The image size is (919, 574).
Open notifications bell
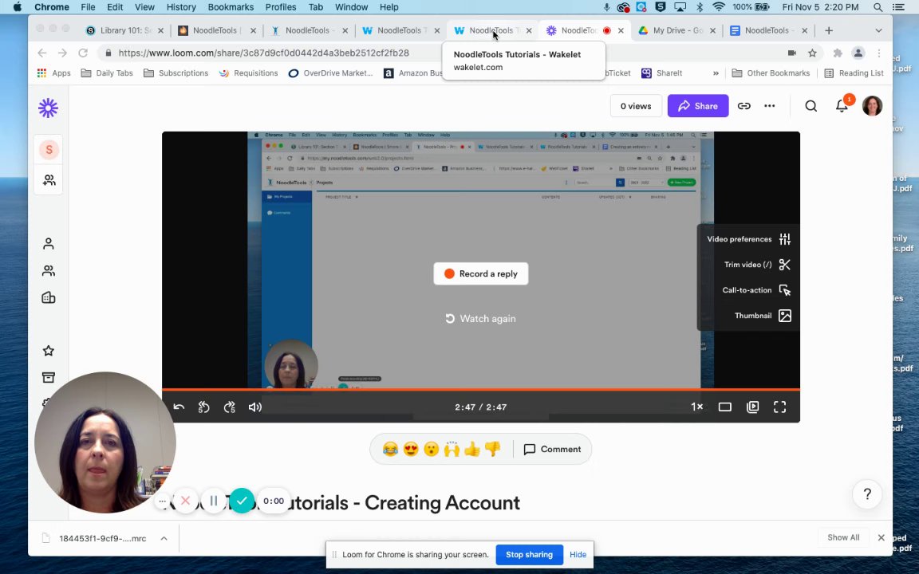coord(842,106)
